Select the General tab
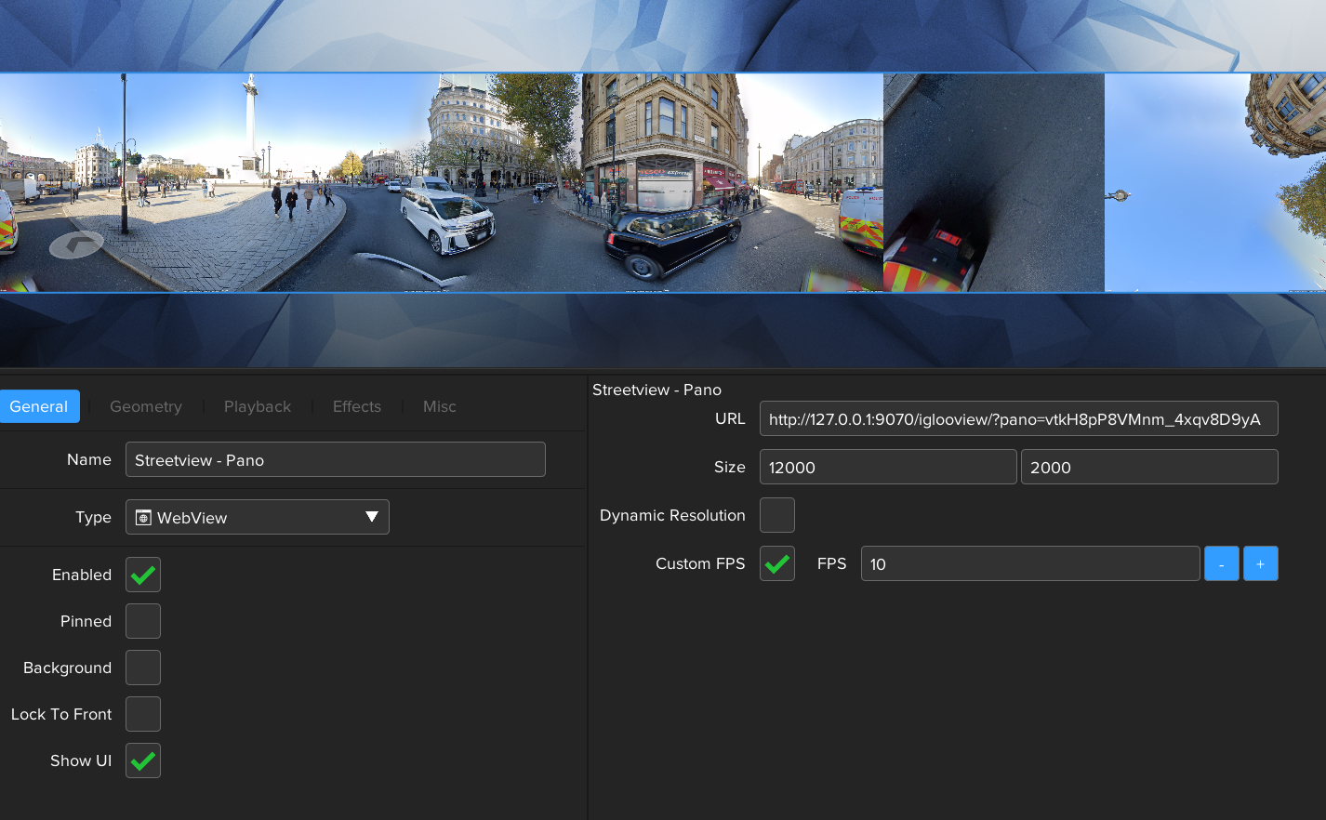 (x=39, y=406)
